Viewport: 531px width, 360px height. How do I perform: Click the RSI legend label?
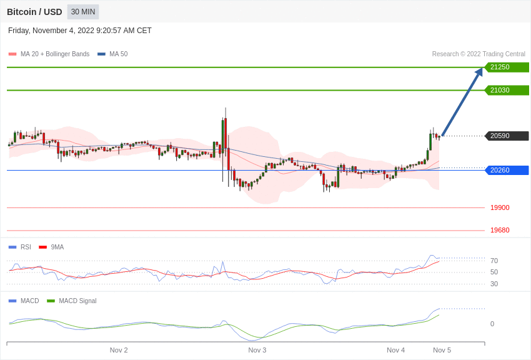26,247
